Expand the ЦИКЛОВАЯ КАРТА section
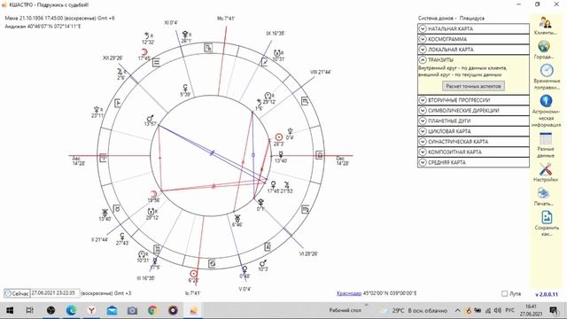The width and height of the screenshot is (567, 319). (473, 131)
